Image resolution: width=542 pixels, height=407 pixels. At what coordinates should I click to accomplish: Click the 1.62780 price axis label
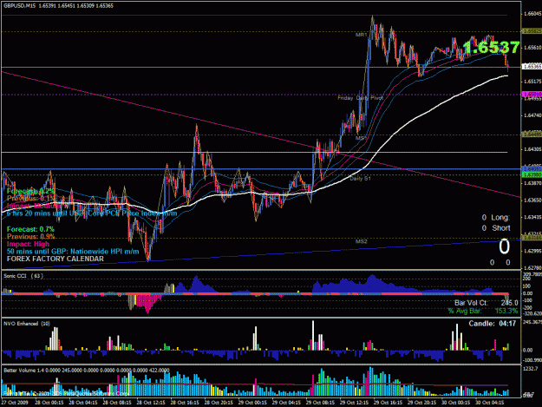tap(532, 267)
